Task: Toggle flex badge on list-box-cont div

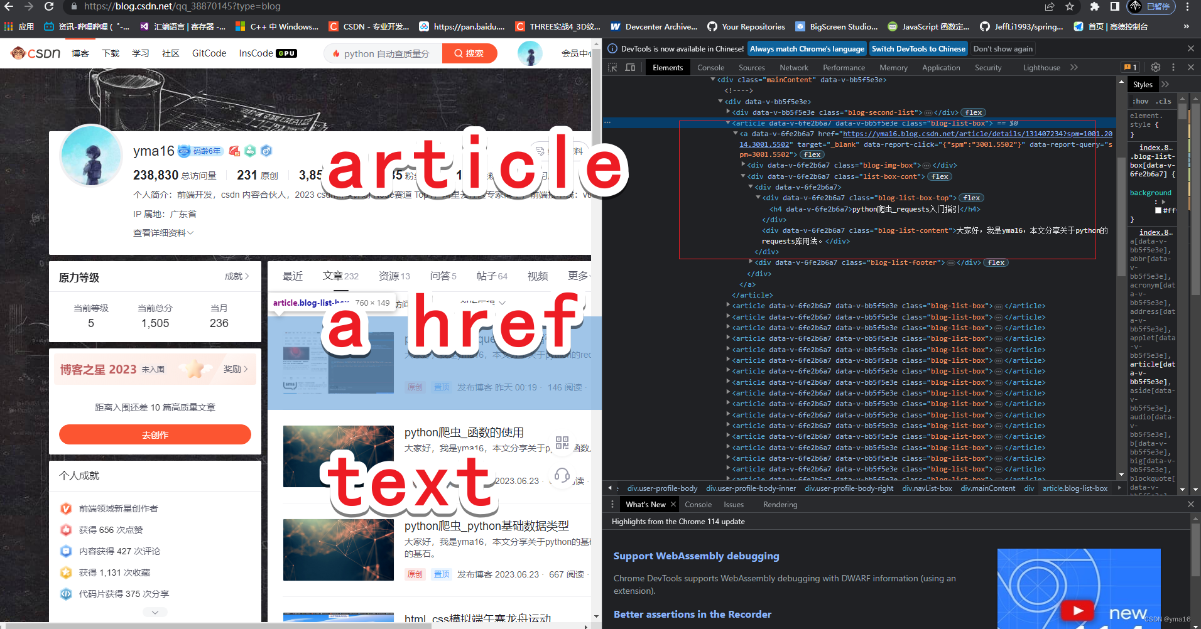Action: point(940,176)
